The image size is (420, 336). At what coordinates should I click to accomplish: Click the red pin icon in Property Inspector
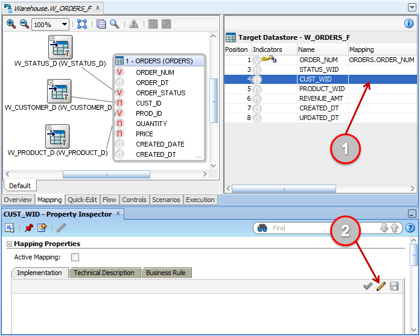(29, 228)
